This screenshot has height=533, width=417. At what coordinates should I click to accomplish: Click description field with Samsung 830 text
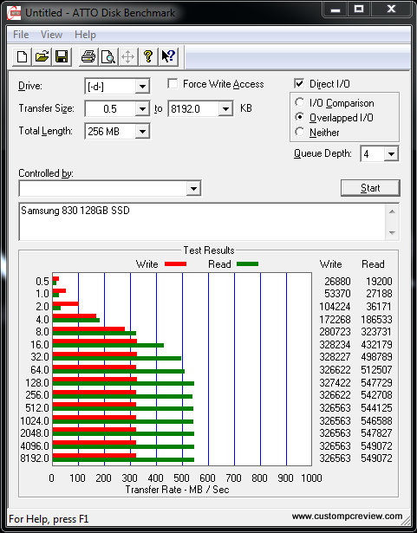click(202, 222)
